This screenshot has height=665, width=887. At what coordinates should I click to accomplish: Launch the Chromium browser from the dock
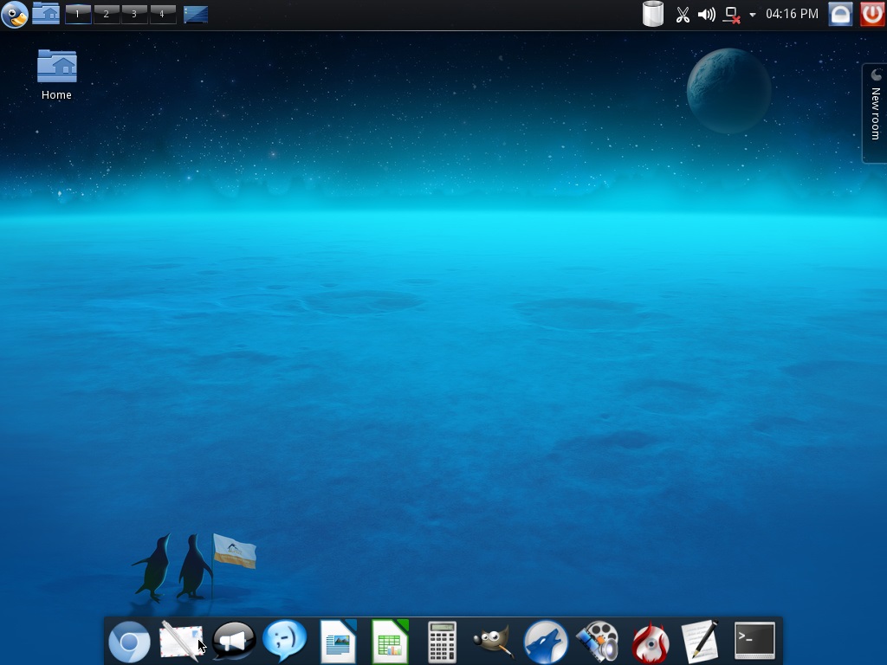[x=129, y=642]
